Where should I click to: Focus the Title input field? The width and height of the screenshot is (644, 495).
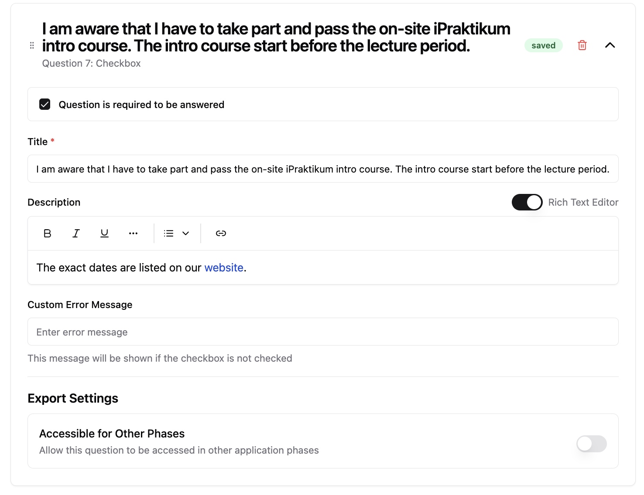click(x=323, y=169)
